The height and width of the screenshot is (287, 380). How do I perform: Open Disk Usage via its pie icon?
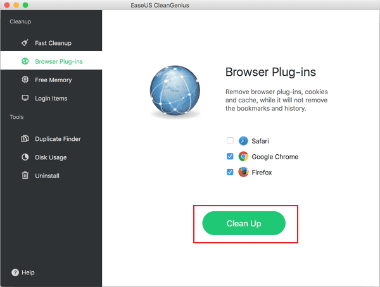pyautogui.click(x=25, y=157)
